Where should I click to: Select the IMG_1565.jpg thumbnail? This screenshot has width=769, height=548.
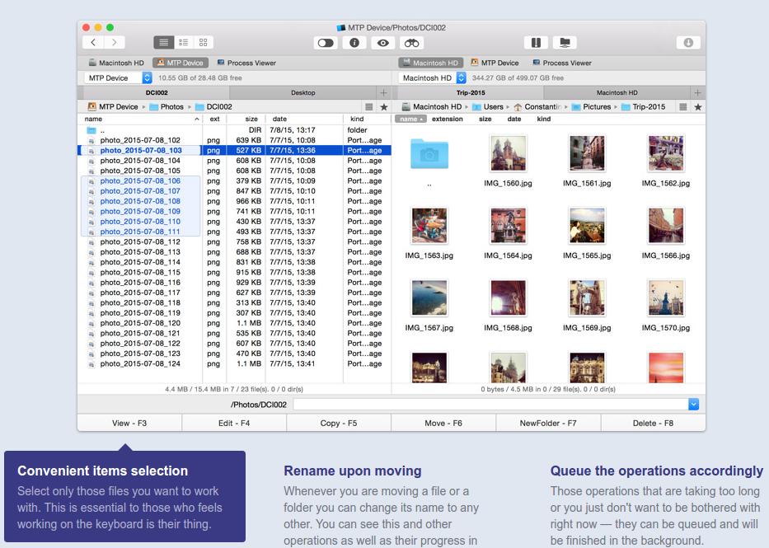point(587,225)
